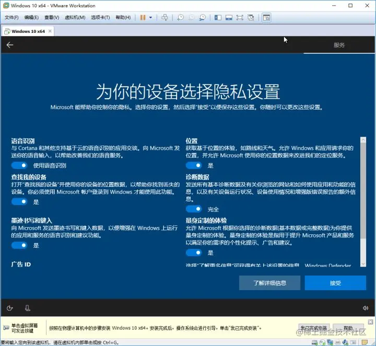Image resolution: width=376 pixels, height=346 pixels.
Task: Click the microphone icon at bottom left
Action: pyautogui.click(x=28, y=308)
